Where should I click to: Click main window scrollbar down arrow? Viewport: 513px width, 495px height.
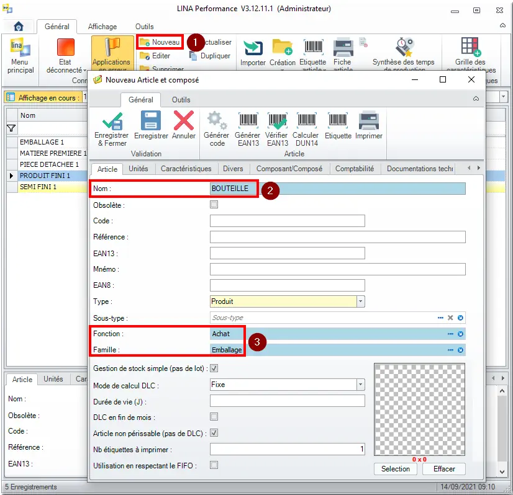[x=502, y=471]
